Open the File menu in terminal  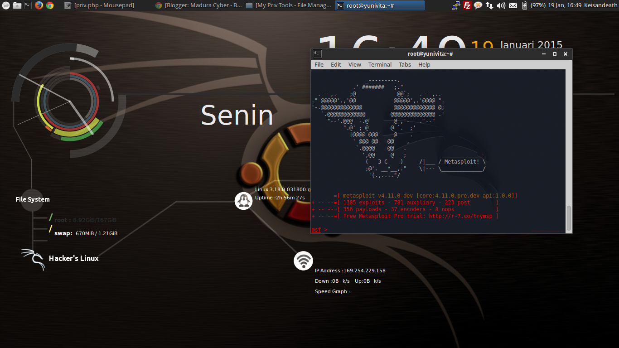pos(319,64)
